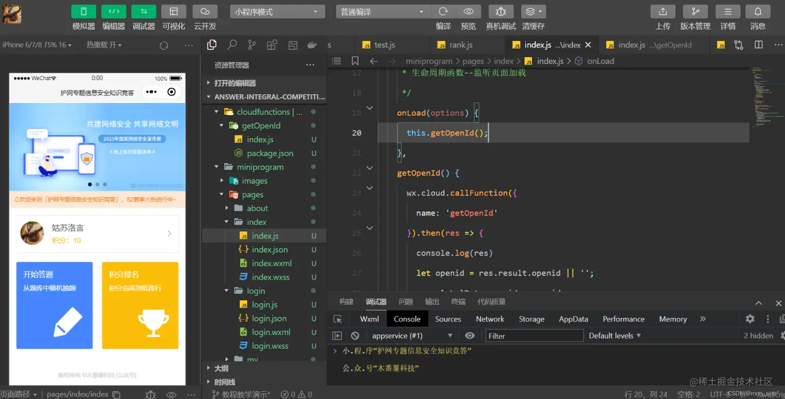Click the simulator refresh icon
The height and width of the screenshot is (399, 785).
[x=164, y=45]
